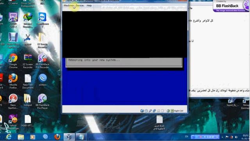Click the BB FlashBack recording toolbar in taskbar
The width and height of the screenshot is (250, 141).
(205, 137)
